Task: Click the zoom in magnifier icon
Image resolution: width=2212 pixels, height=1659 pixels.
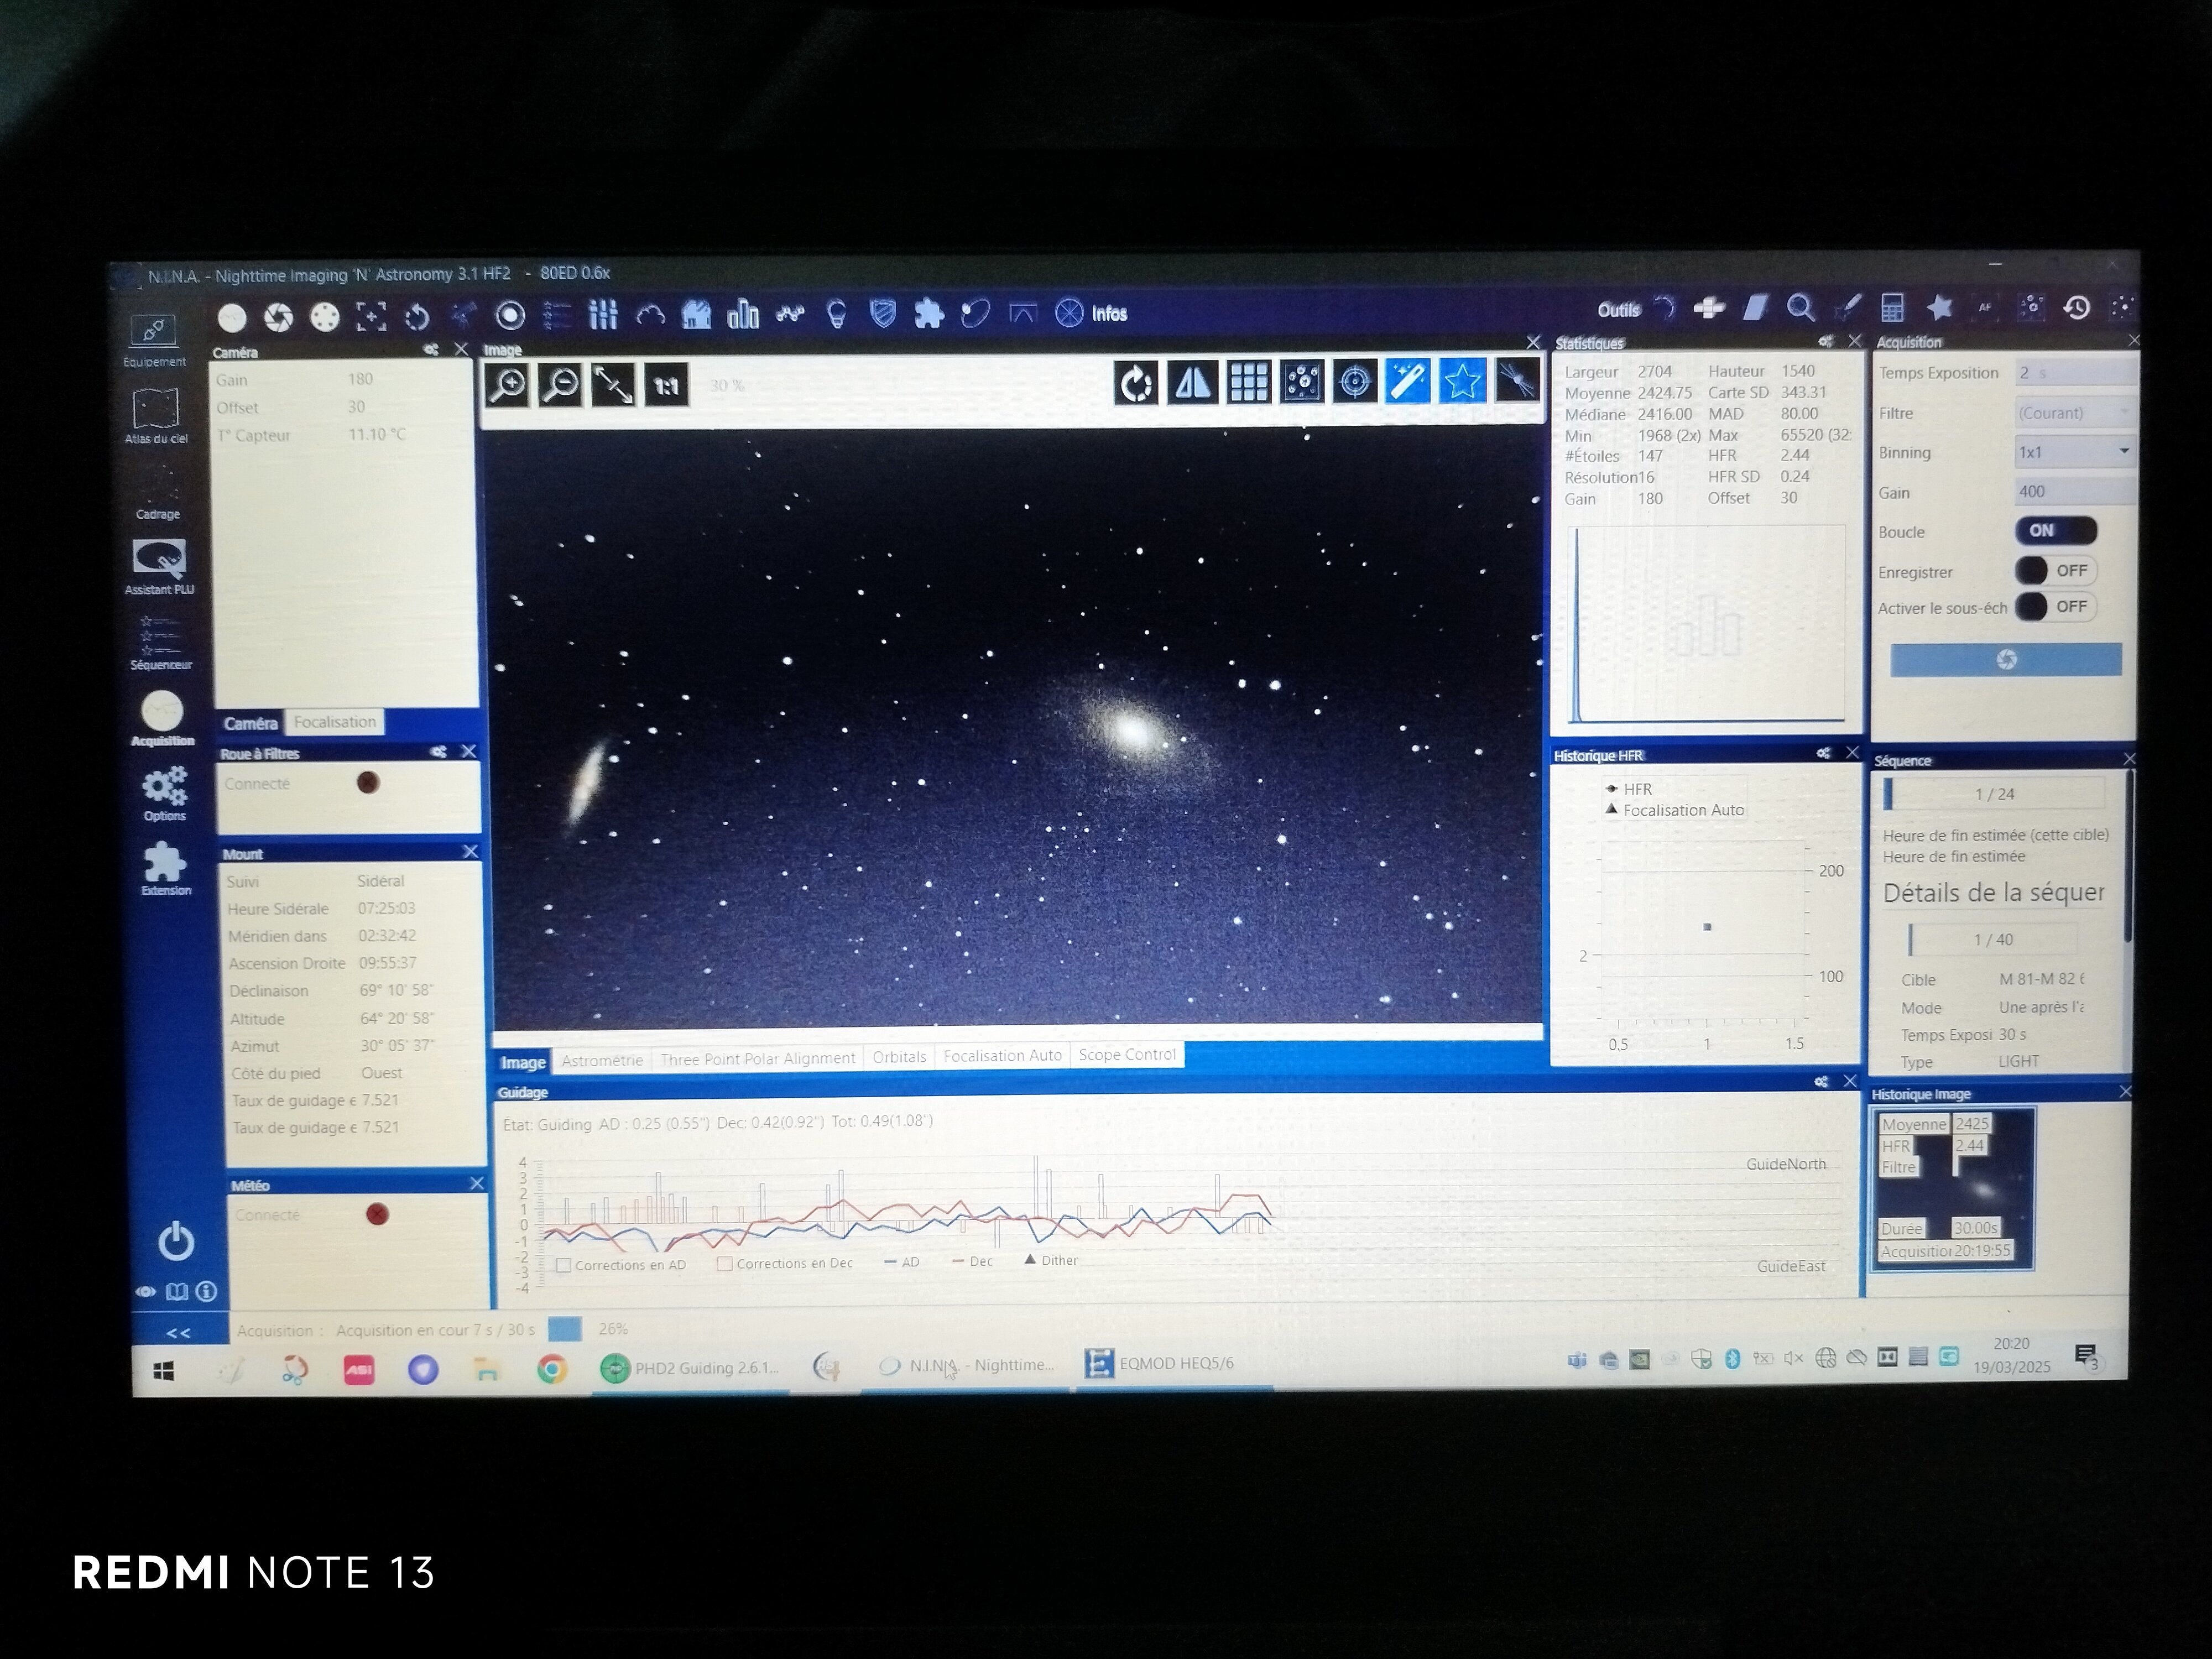Action: 508,384
